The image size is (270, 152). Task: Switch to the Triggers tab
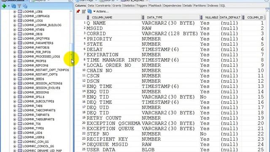pyautogui.click(x=142, y=5)
